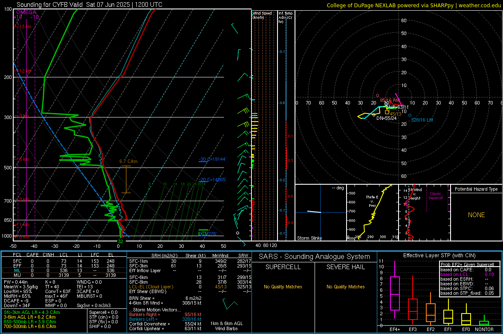Click the 'SARS - Sounding Analogue System' heading

click(x=314, y=257)
